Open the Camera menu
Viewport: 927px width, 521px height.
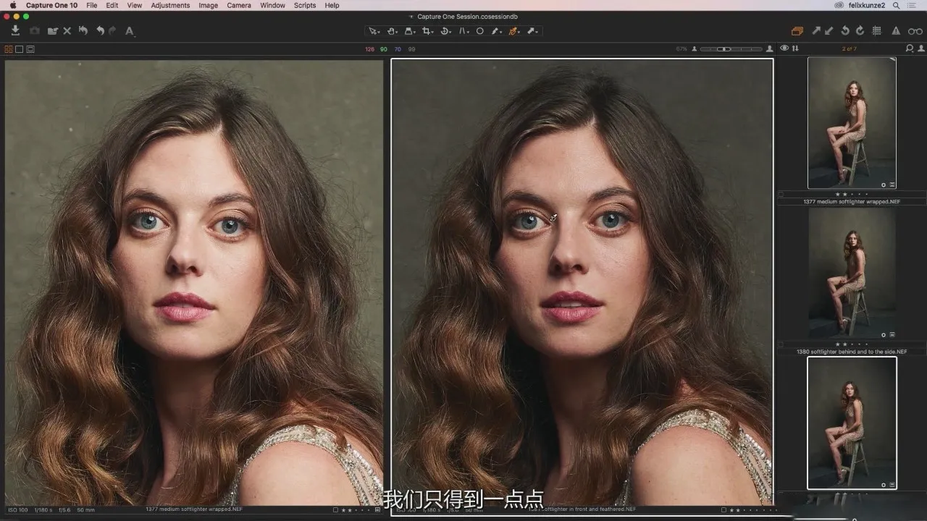(239, 5)
